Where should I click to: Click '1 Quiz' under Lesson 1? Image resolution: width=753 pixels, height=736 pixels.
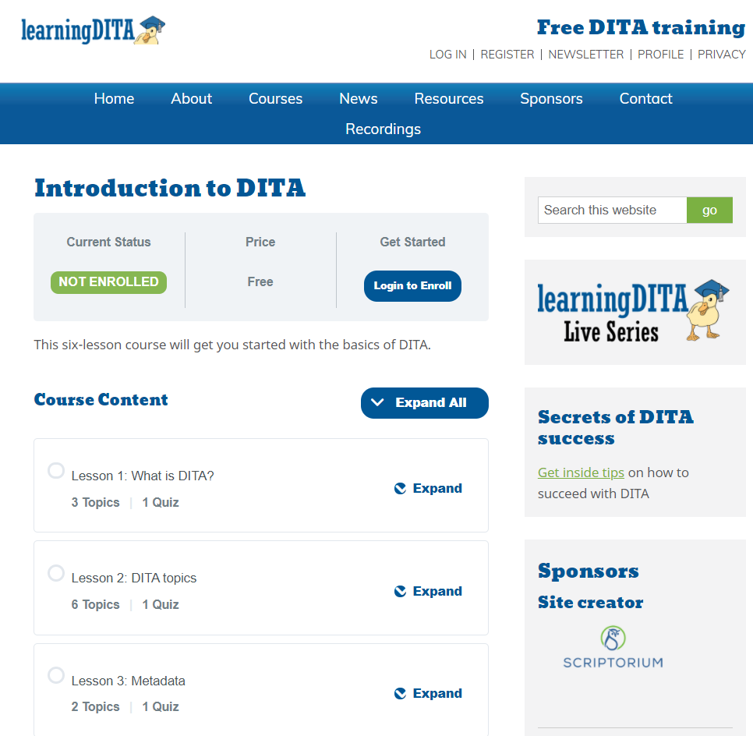click(x=161, y=503)
